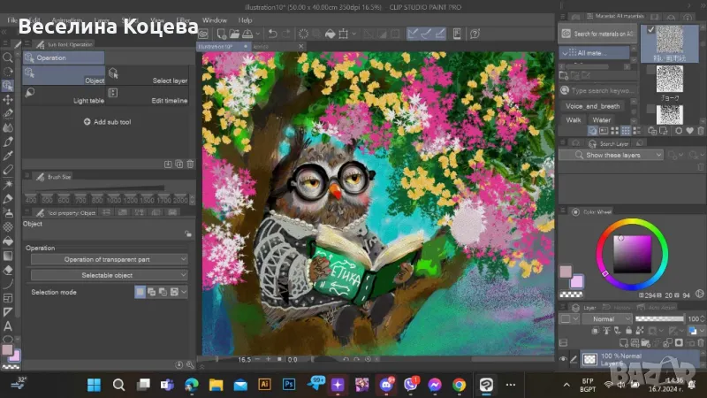707x398 pixels.
Task: Uncheck the first material thumbnail checkbox
Action: (651, 31)
